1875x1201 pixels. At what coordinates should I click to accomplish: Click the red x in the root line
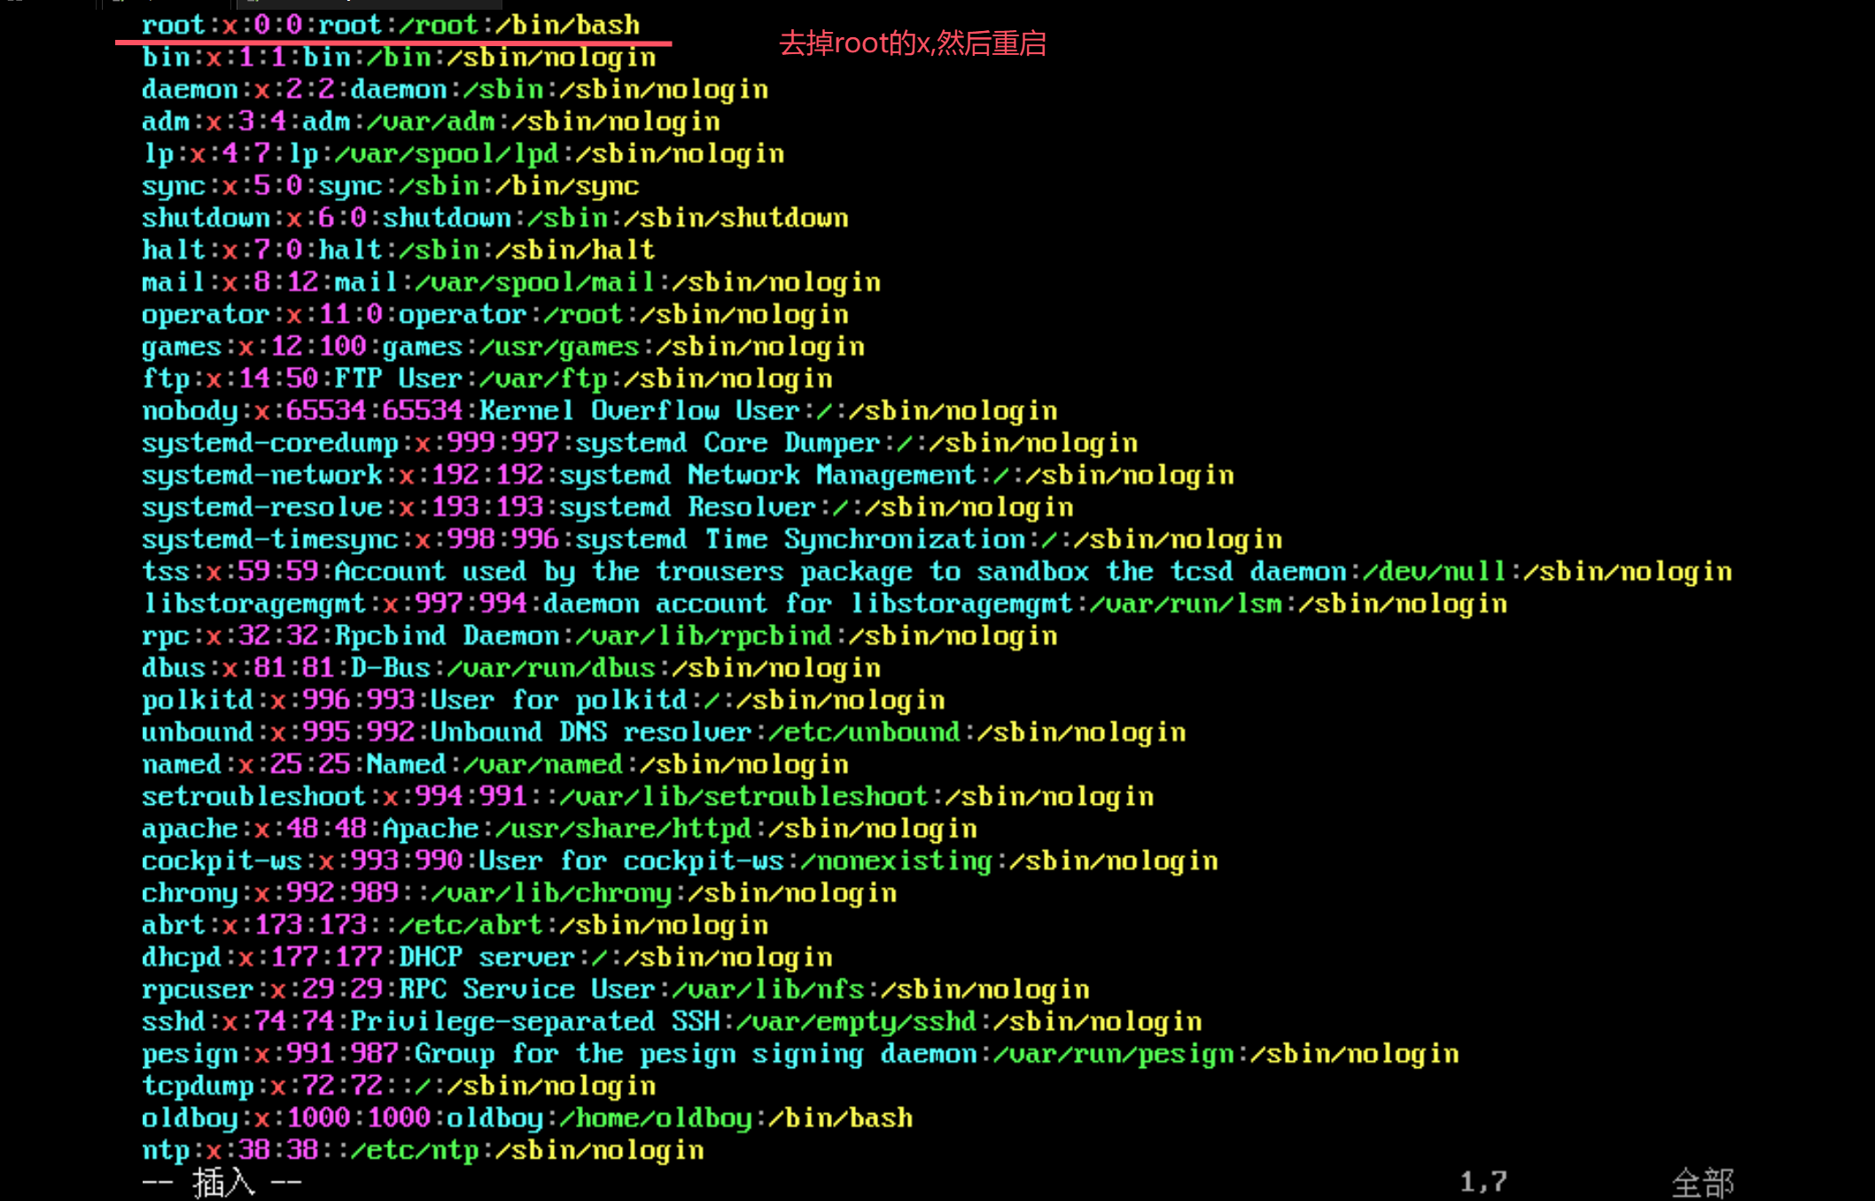click(230, 25)
